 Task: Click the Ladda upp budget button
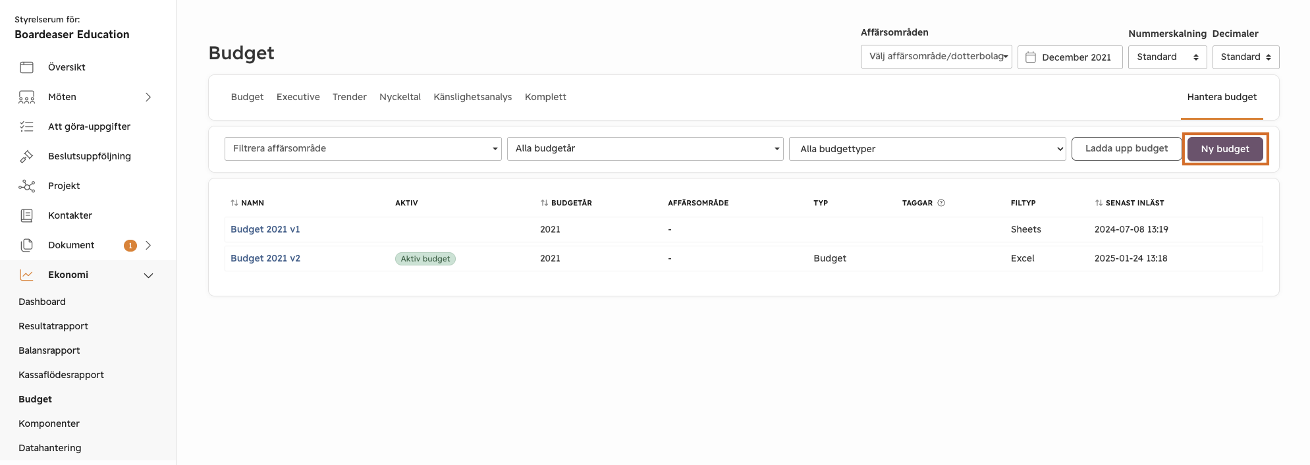pyautogui.click(x=1126, y=149)
